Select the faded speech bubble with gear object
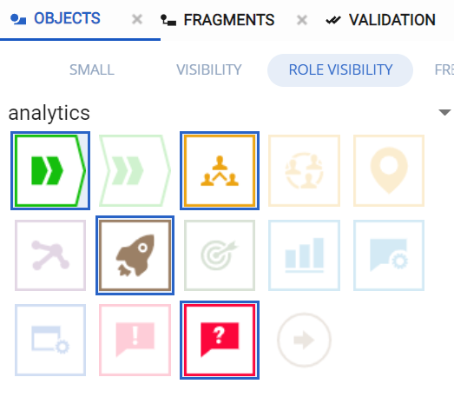 tap(389, 255)
